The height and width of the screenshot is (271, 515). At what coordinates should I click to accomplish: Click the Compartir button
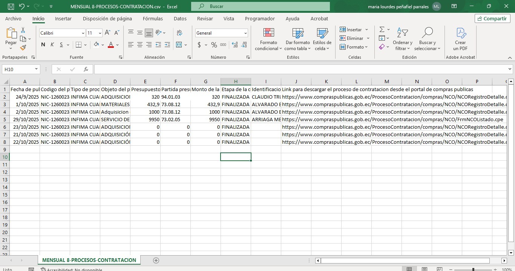[492, 18]
